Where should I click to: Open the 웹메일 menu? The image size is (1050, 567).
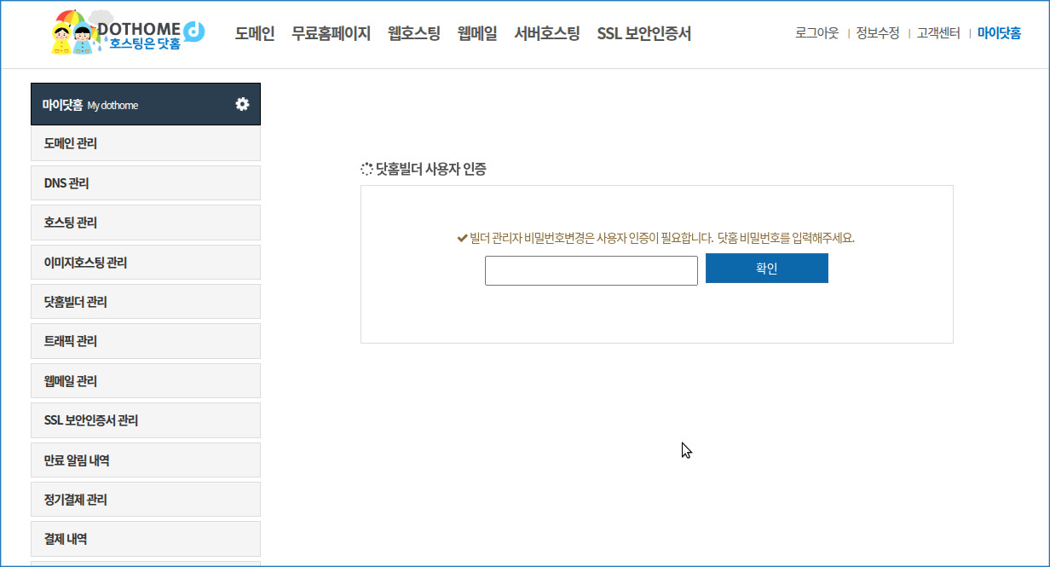(x=477, y=34)
